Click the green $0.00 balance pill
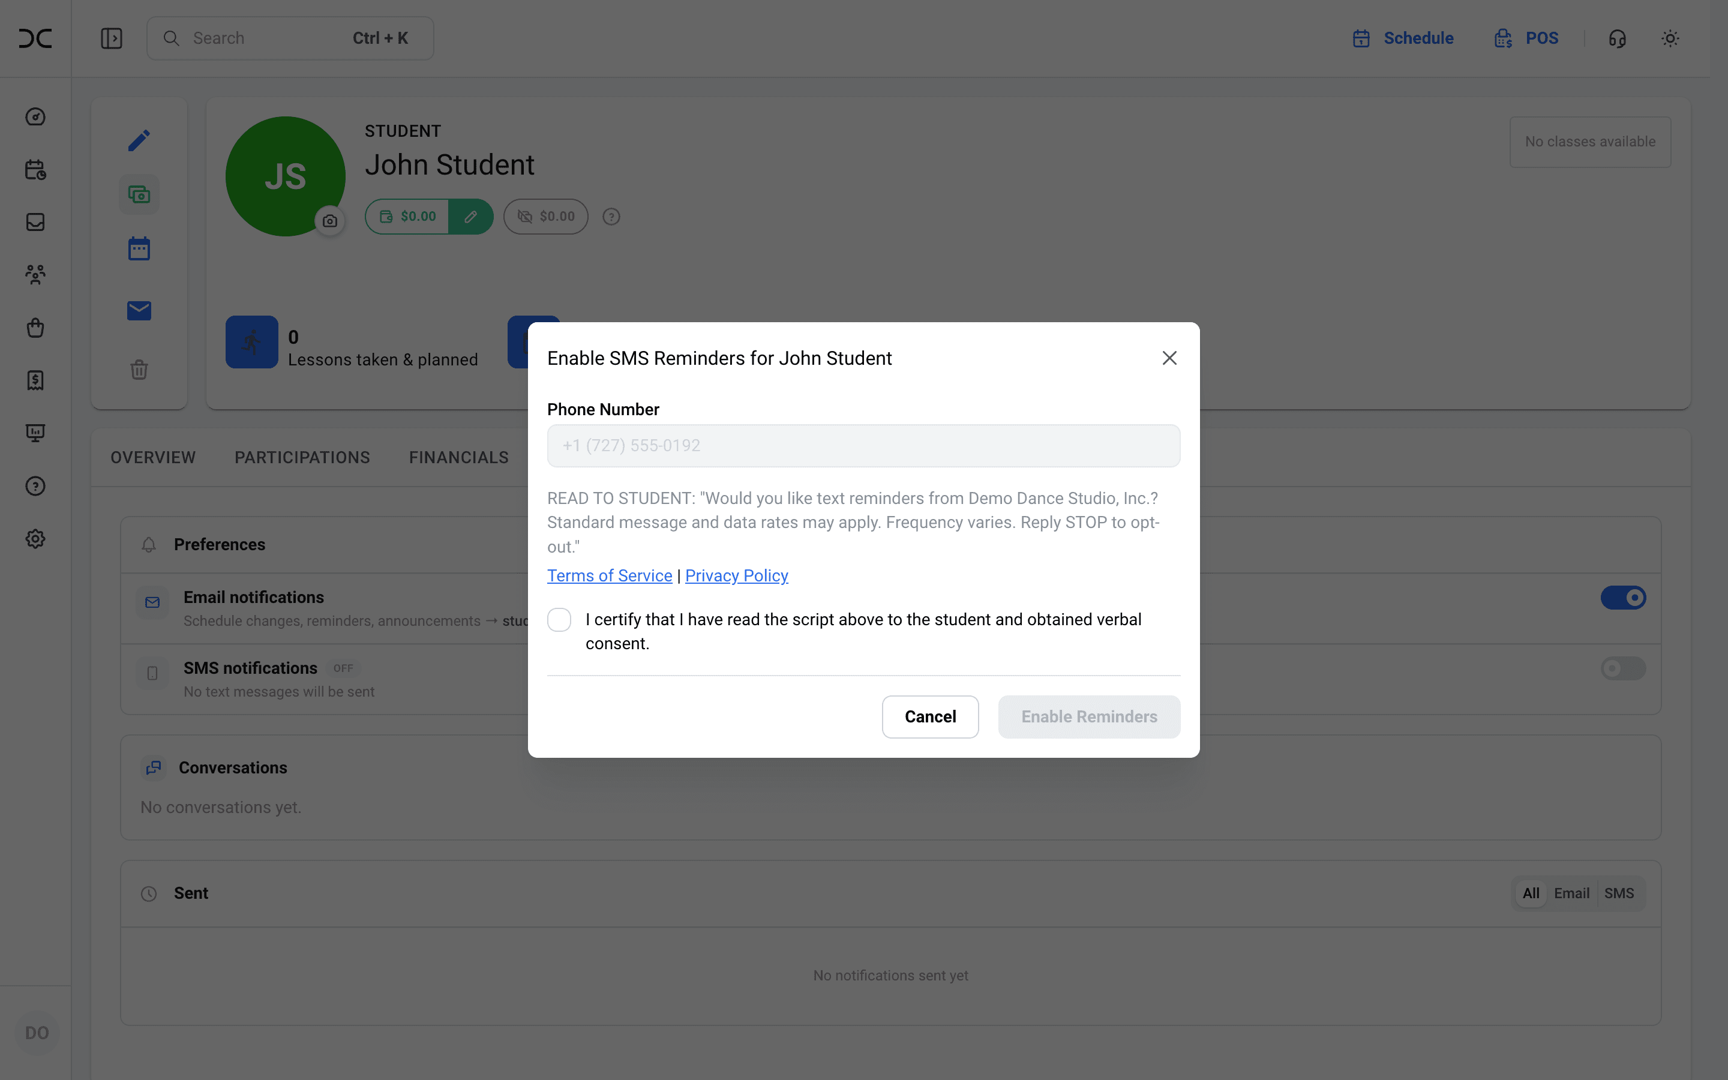The width and height of the screenshot is (1728, 1080). tap(407, 217)
